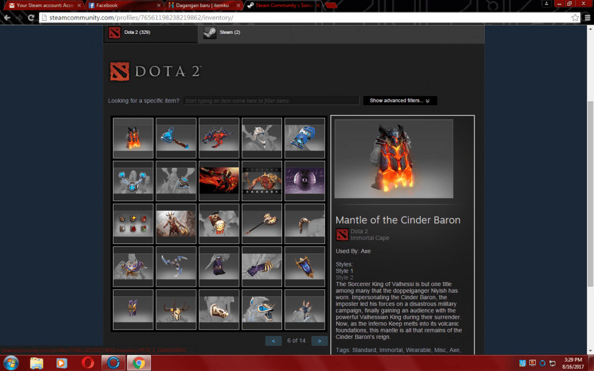Open the Chrome menu button

point(586,18)
